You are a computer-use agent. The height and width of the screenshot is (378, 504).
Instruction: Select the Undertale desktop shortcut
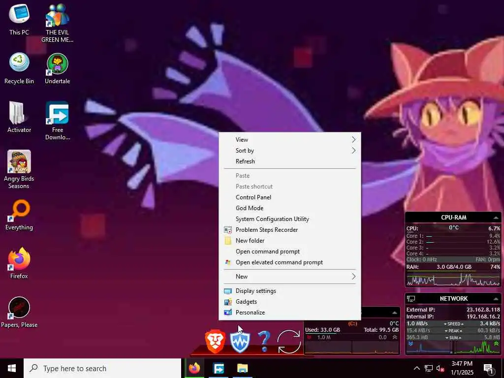point(57,68)
